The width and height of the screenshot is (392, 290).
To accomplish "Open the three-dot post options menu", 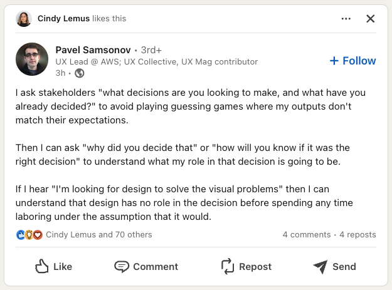I will click(346, 19).
